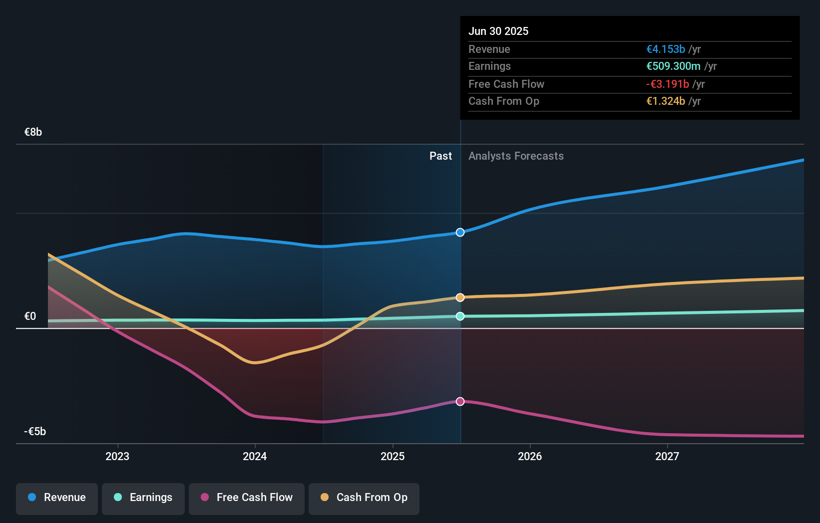The width and height of the screenshot is (820, 523).
Task: Click the pink Free Cash Flow marker
Action: point(459,401)
